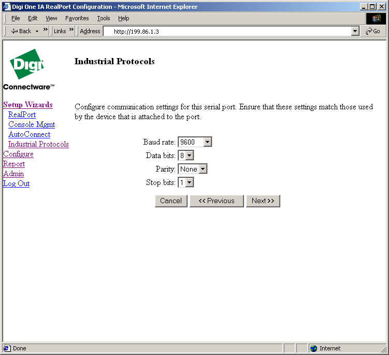Screen dimensions: 389x355
Task: Open the Stop bits dropdown
Action: click(189, 182)
